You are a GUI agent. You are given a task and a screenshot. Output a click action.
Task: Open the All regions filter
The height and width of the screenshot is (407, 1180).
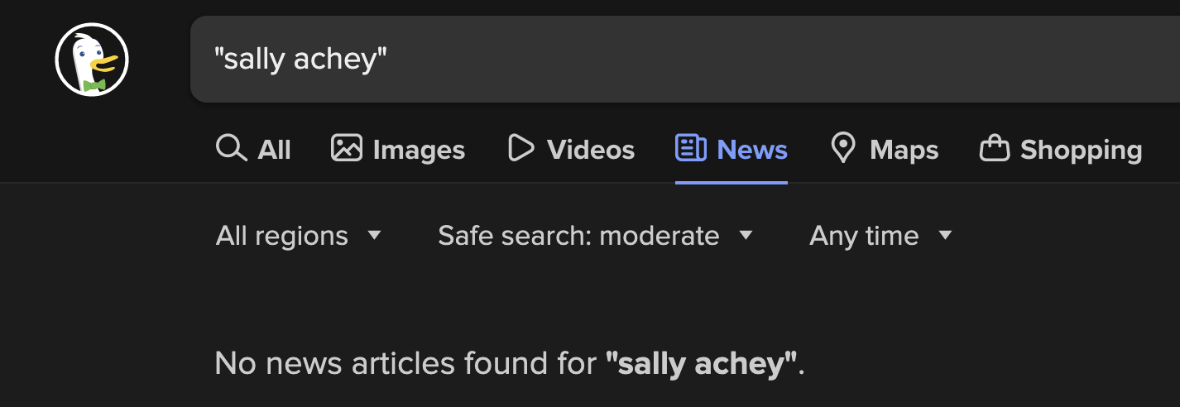click(282, 236)
